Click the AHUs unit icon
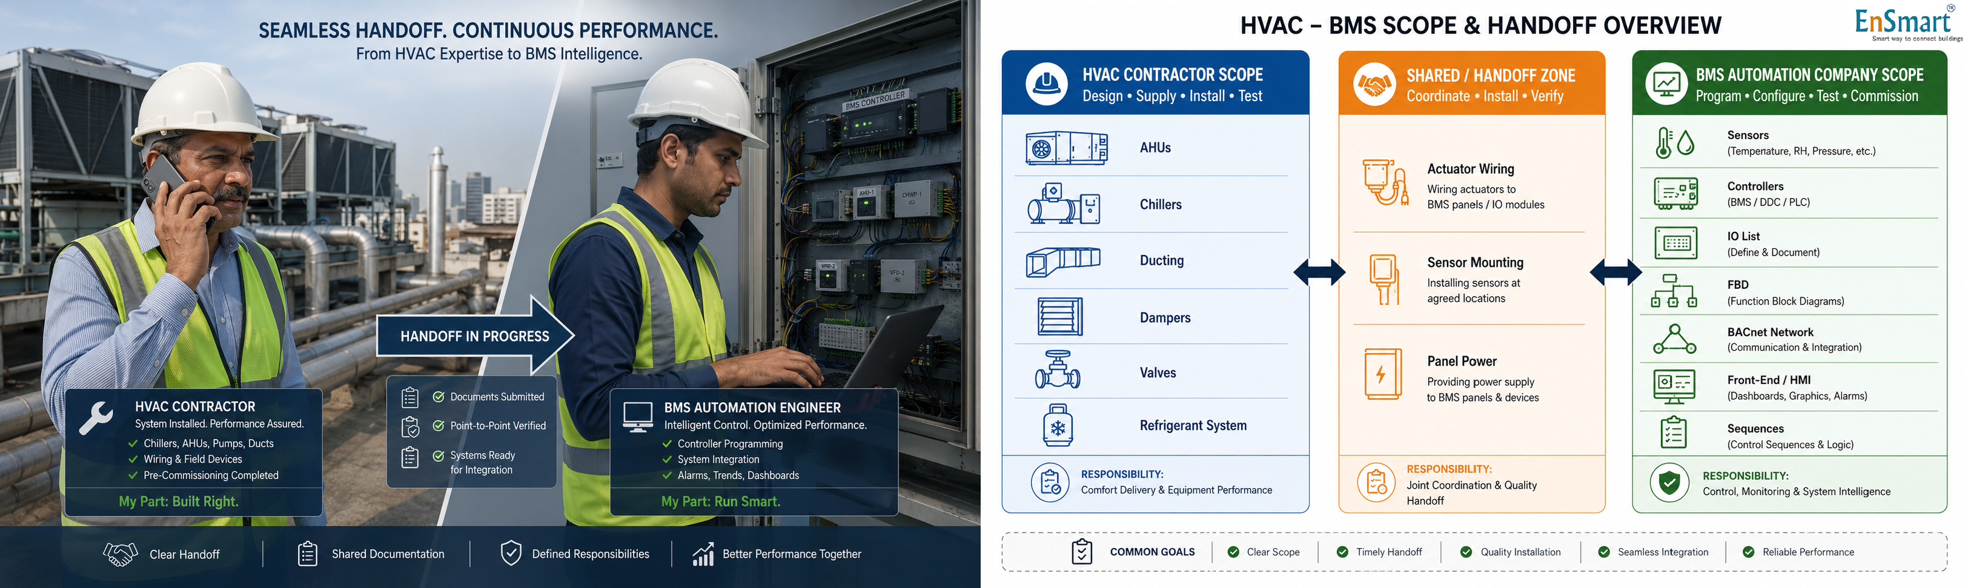The height and width of the screenshot is (588, 1968). (1067, 148)
